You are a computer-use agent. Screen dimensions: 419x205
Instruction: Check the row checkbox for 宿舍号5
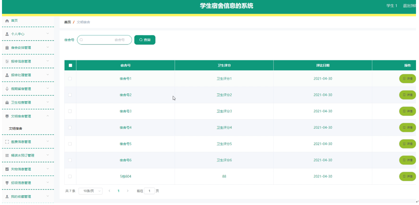click(x=70, y=144)
